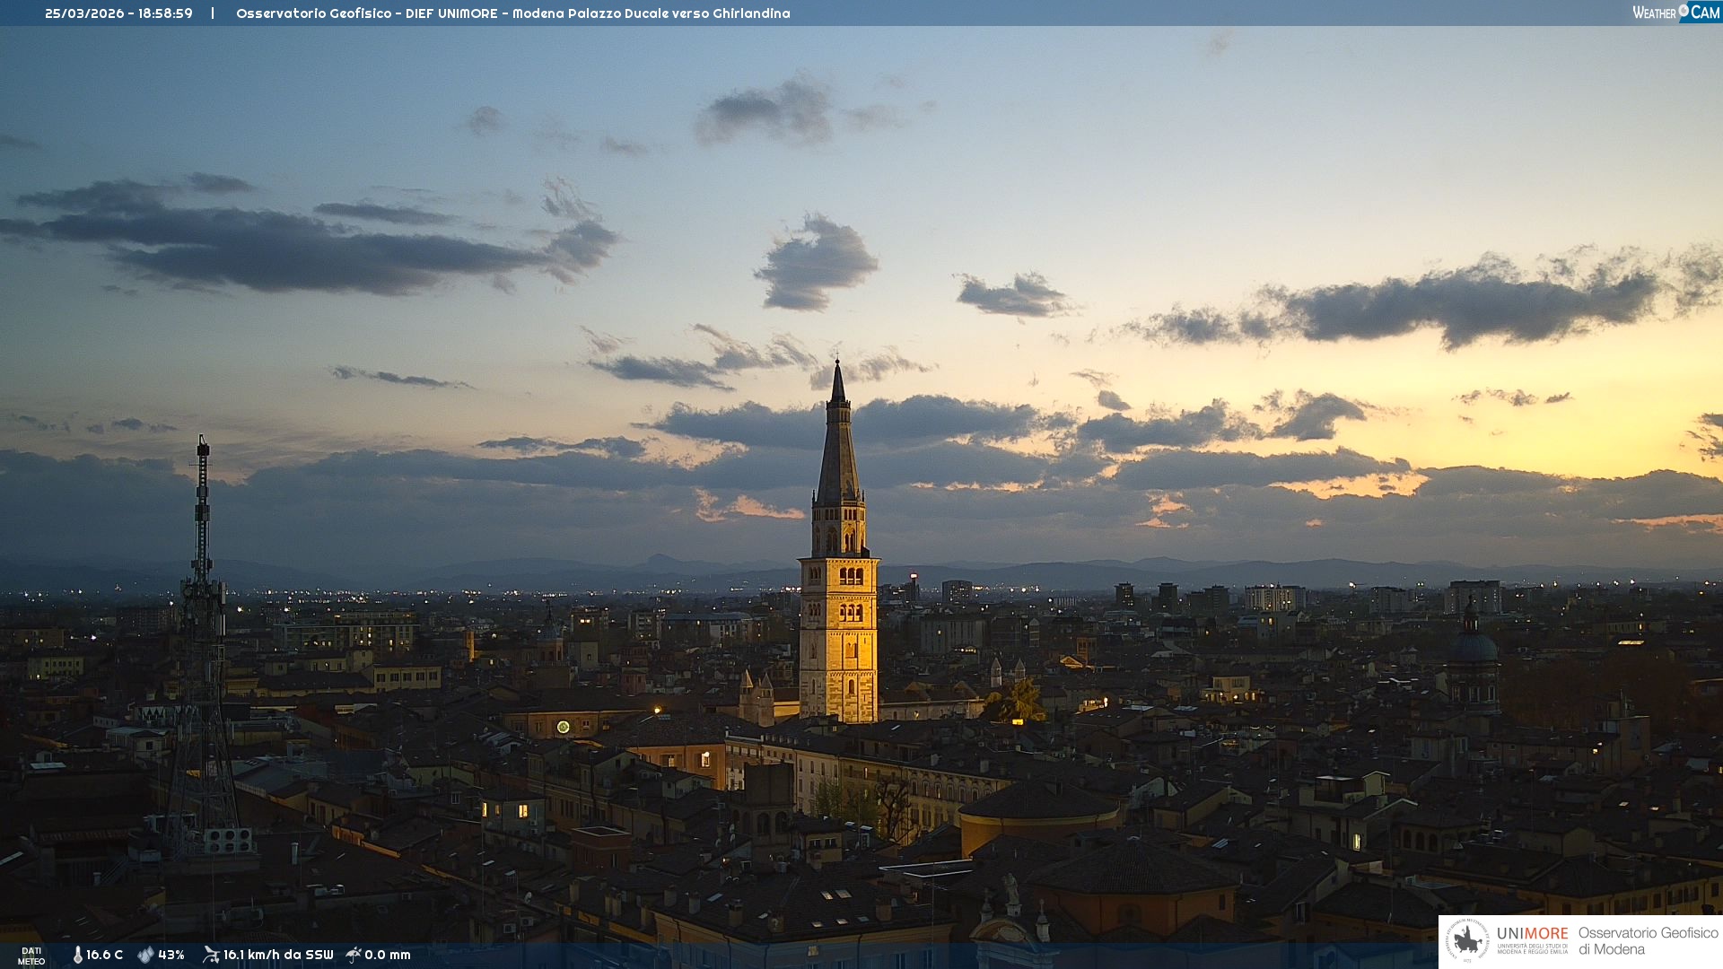1723x969 pixels.
Task: Click the glowing round clock face
Action: [563, 727]
